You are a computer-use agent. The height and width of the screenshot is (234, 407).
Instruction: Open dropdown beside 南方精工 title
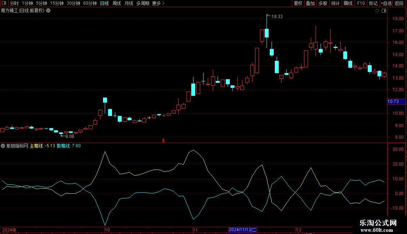(48, 11)
